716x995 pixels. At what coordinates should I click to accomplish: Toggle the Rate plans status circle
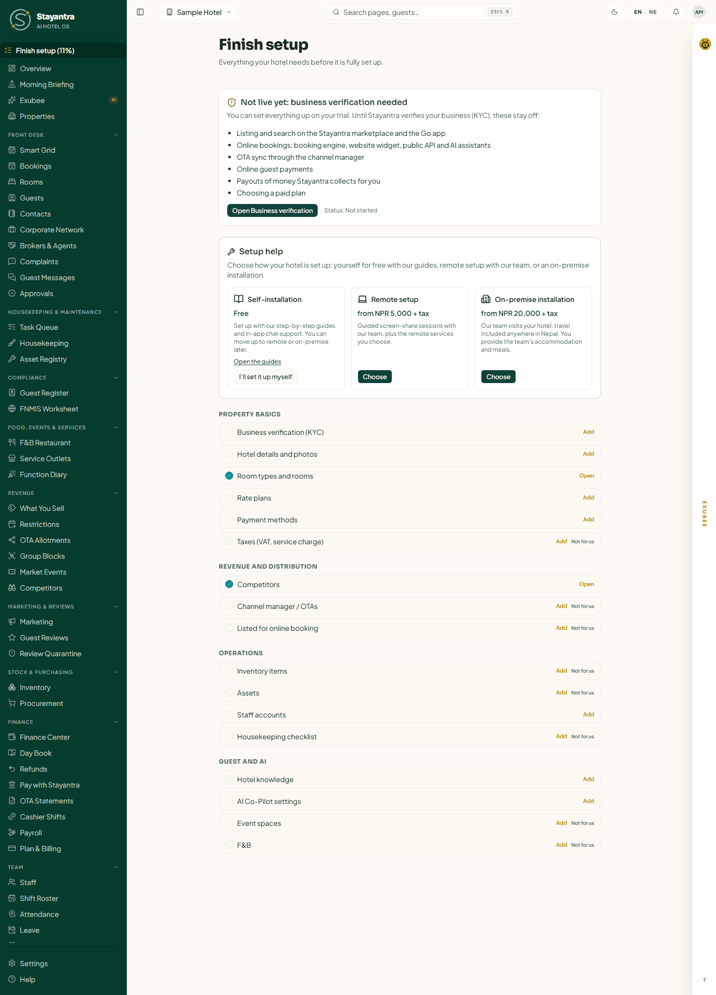pos(229,497)
